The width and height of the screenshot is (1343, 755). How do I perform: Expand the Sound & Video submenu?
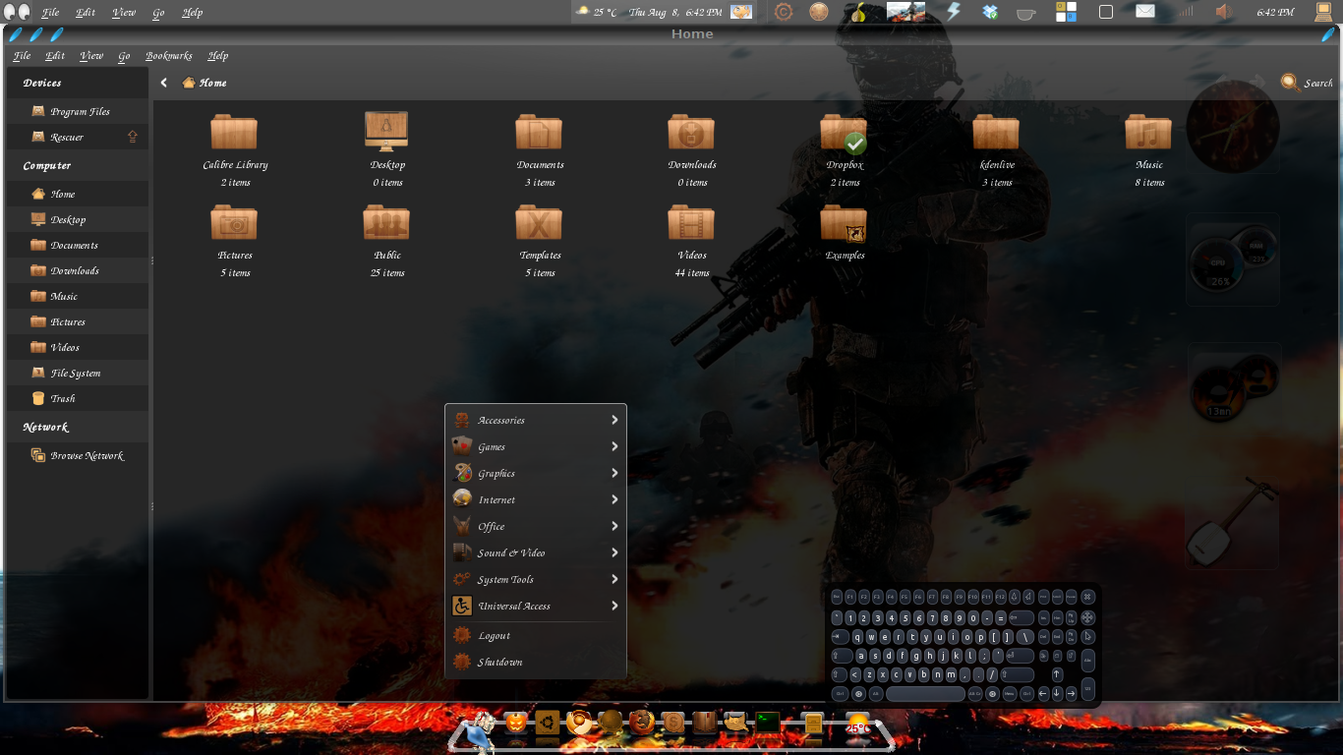tap(536, 552)
